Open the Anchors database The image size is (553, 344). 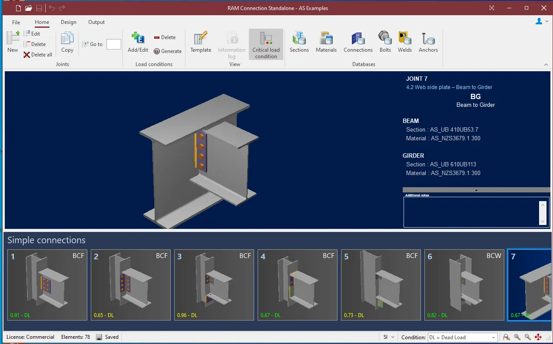click(x=428, y=42)
